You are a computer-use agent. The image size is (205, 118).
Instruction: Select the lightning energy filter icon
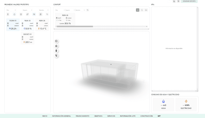[x=41, y=14]
